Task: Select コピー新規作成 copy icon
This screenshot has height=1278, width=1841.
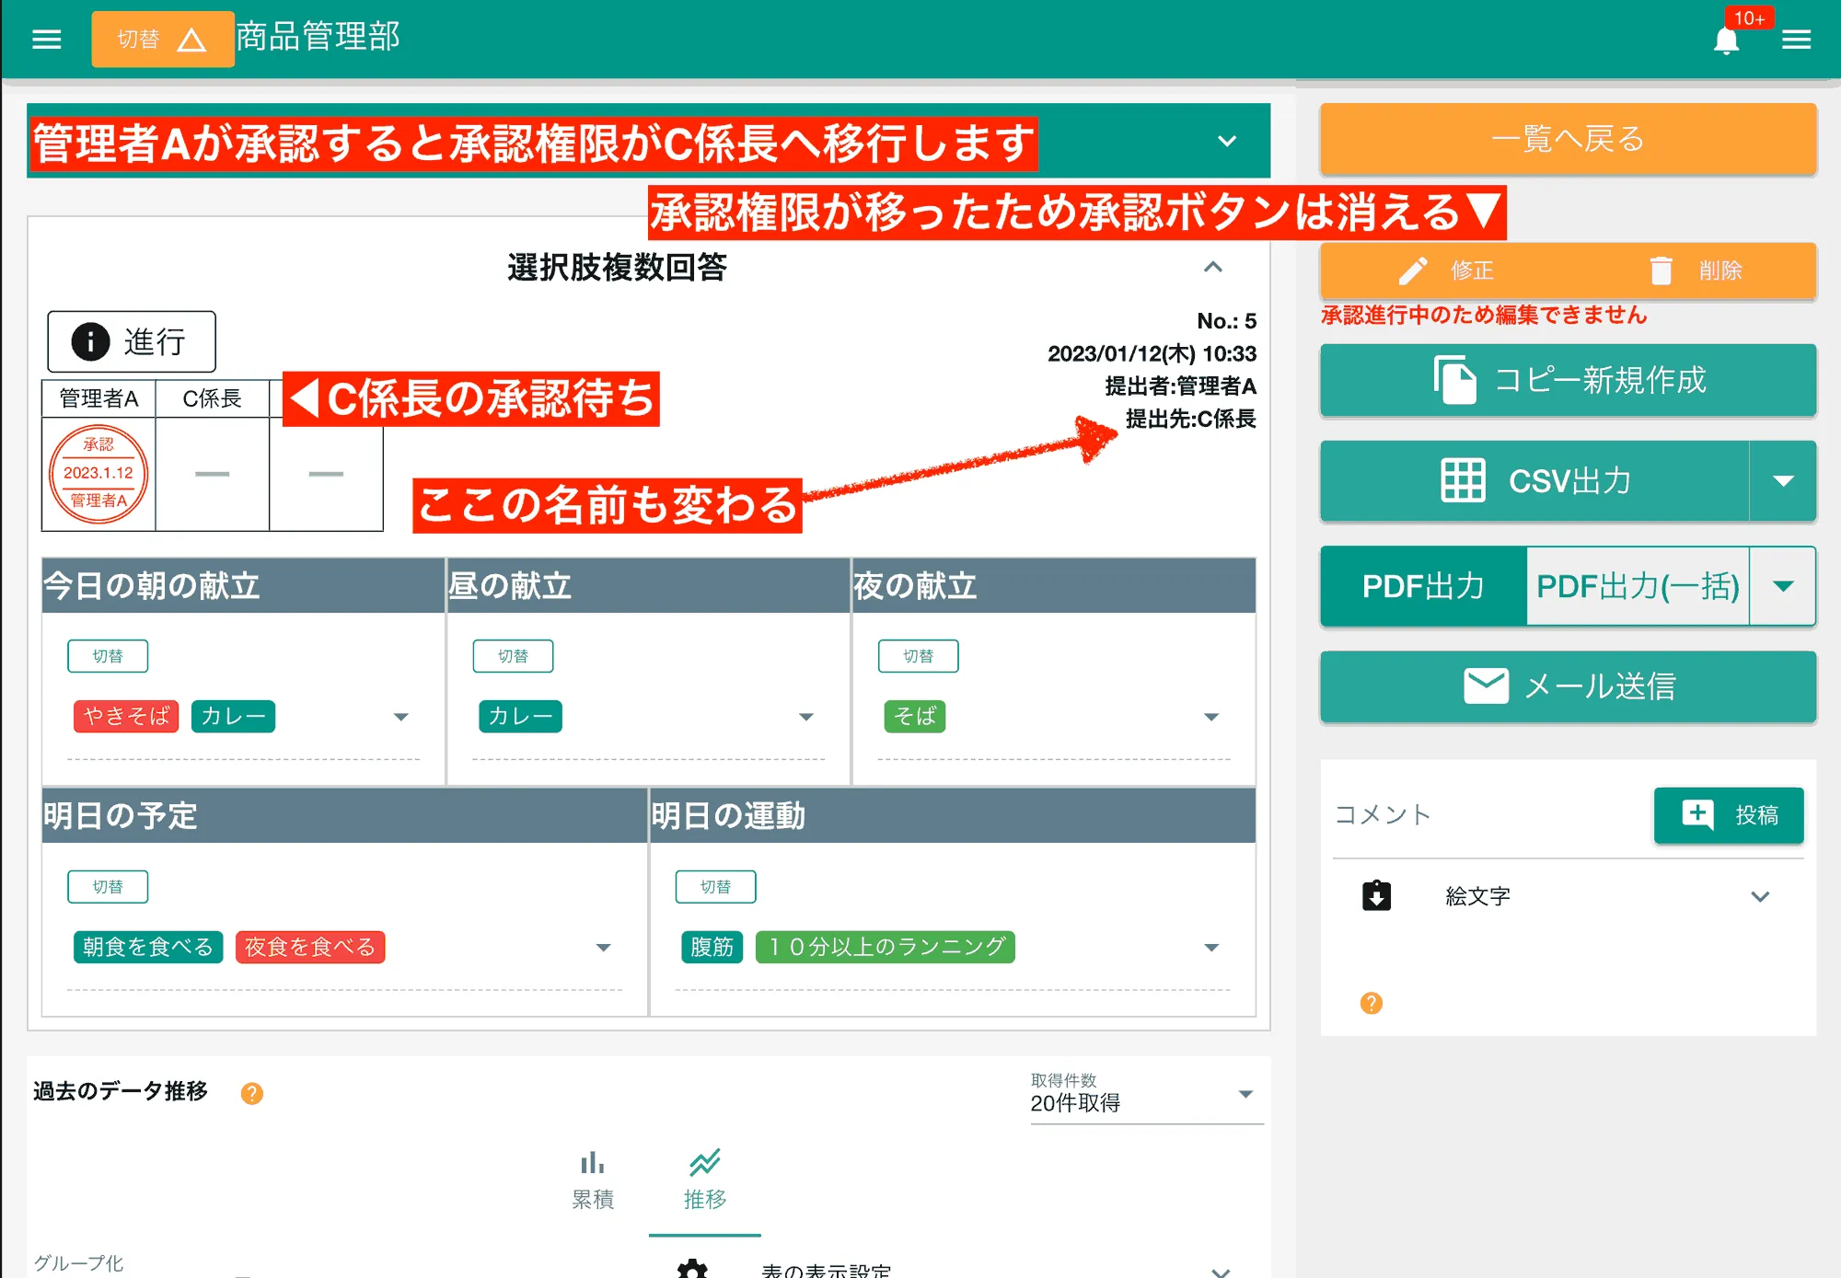Action: pyautogui.click(x=1454, y=380)
